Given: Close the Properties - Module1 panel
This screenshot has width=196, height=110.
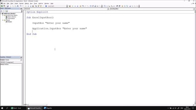Looking at the screenshot, I should pos(21,57).
